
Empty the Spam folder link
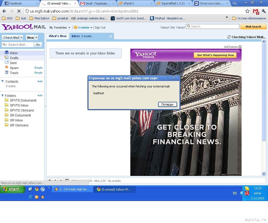[38, 68]
